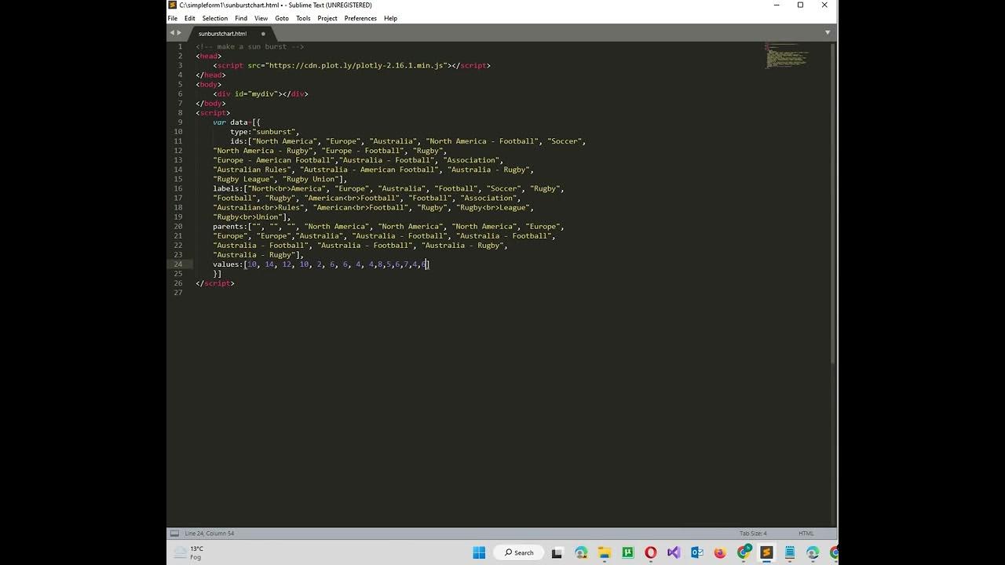Click the <body> tag on line 5

coord(209,84)
